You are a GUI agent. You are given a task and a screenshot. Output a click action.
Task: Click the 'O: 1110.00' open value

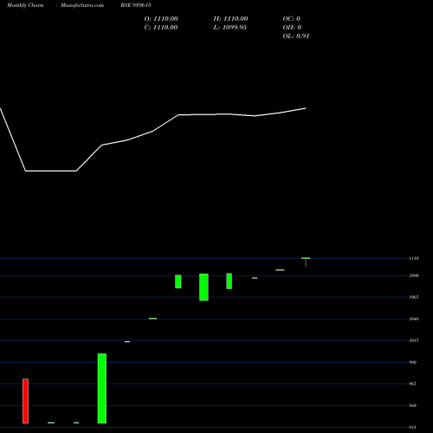[161, 19]
